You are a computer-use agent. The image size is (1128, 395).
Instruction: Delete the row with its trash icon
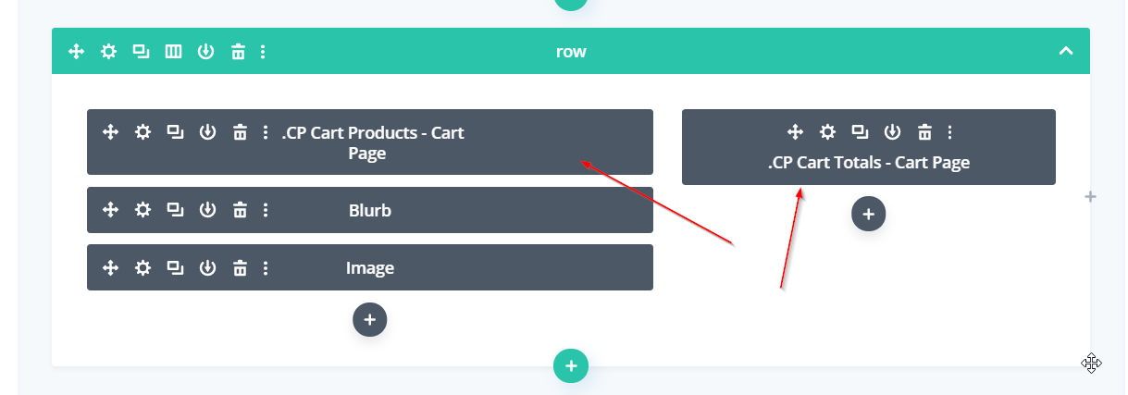238,52
